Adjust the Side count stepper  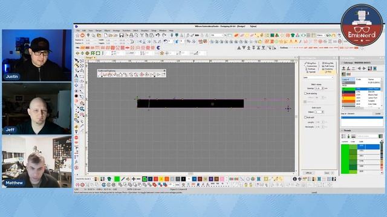[323, 112]
